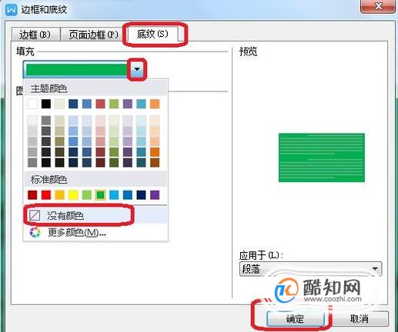
Task: Click the WPS Writer icon in title bar
Action: (12, 10)
